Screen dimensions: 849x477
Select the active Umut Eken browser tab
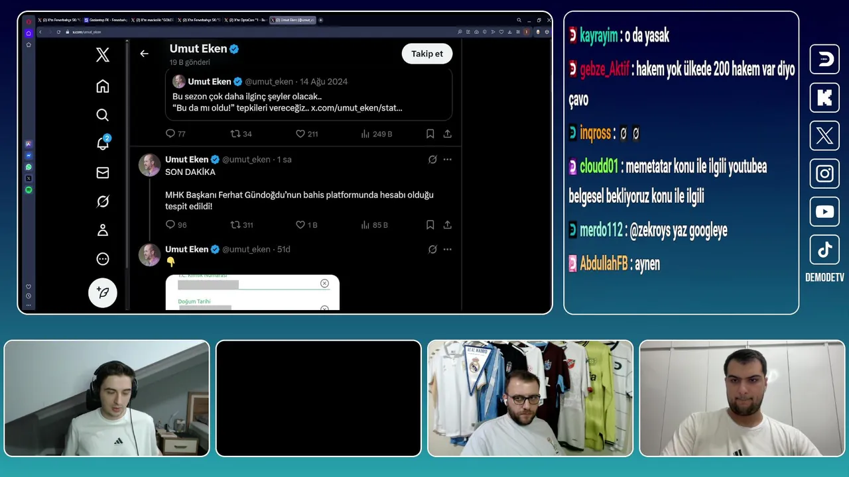293,20
